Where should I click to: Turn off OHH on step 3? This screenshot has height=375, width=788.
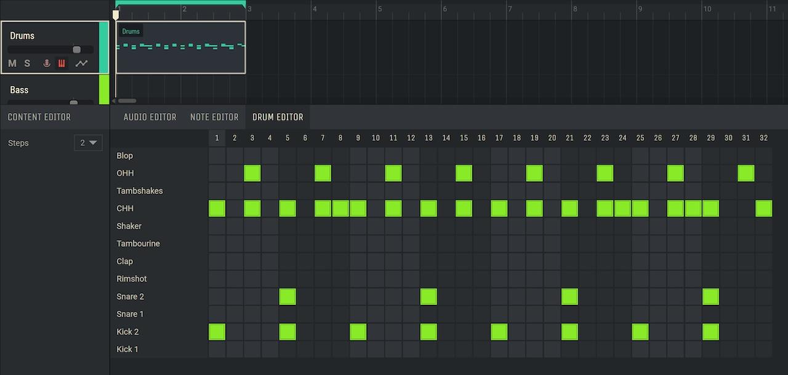252,173
